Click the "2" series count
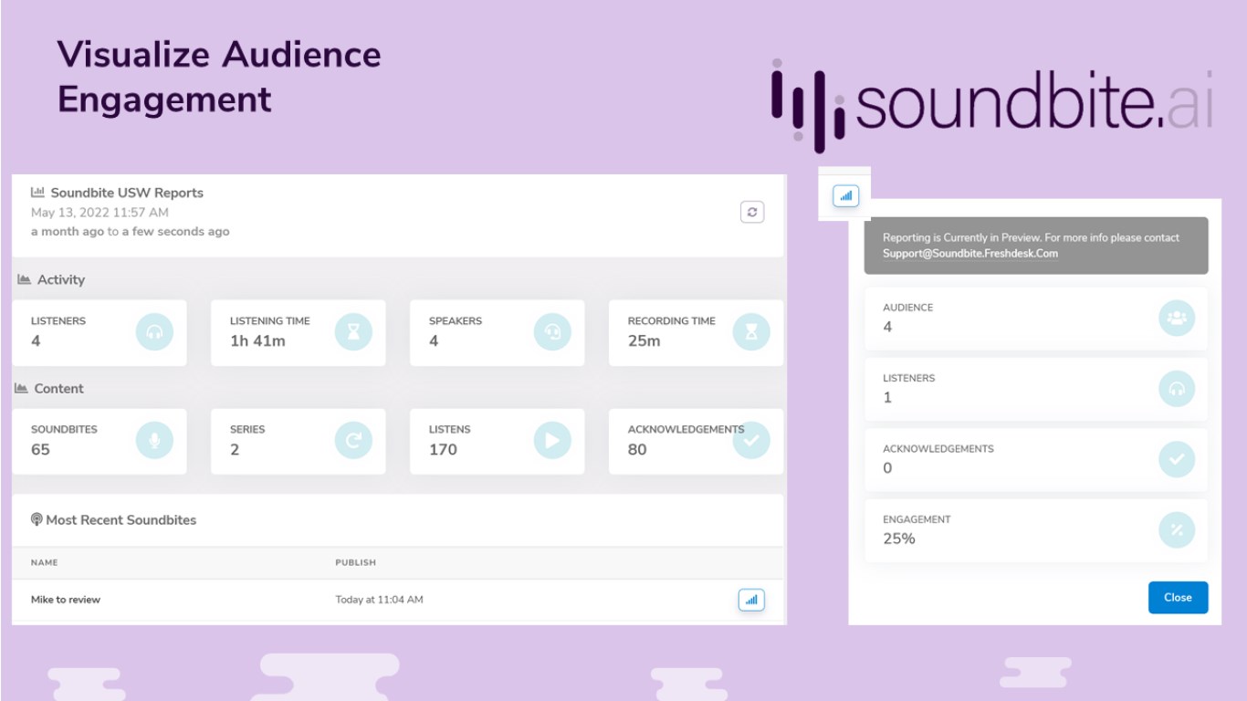 click(235, 450)
